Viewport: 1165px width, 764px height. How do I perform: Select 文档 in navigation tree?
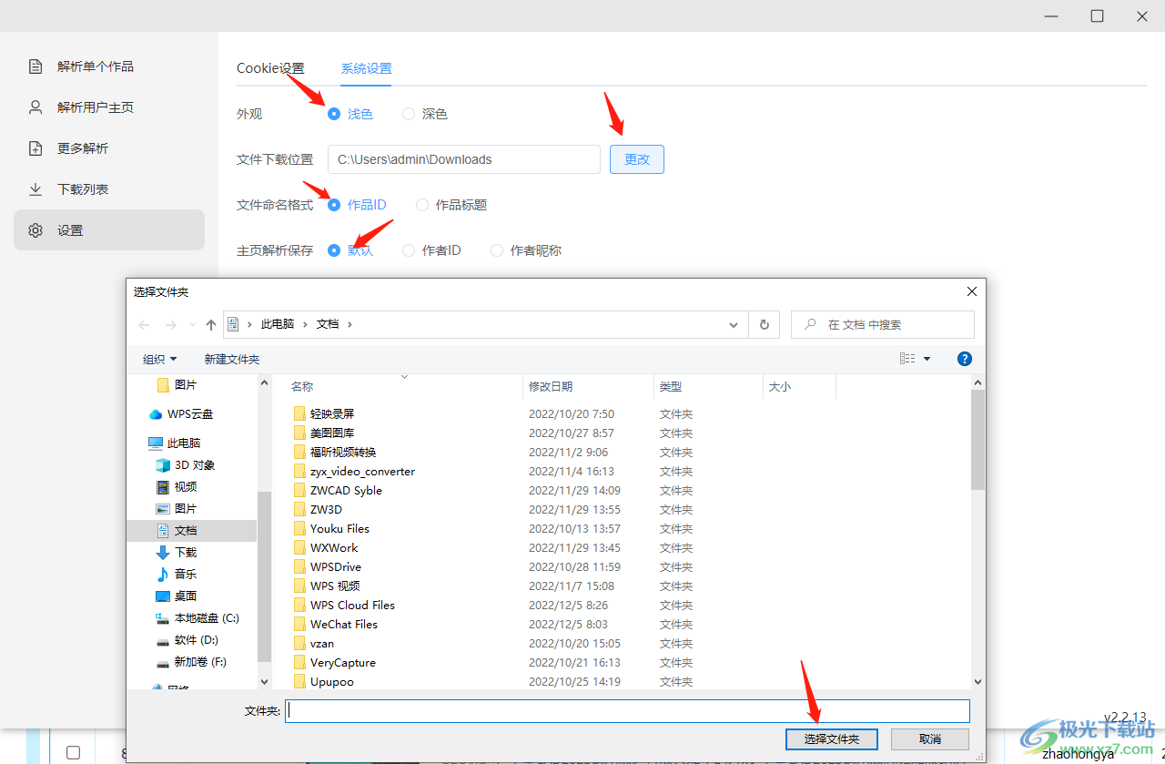(192, 531)
